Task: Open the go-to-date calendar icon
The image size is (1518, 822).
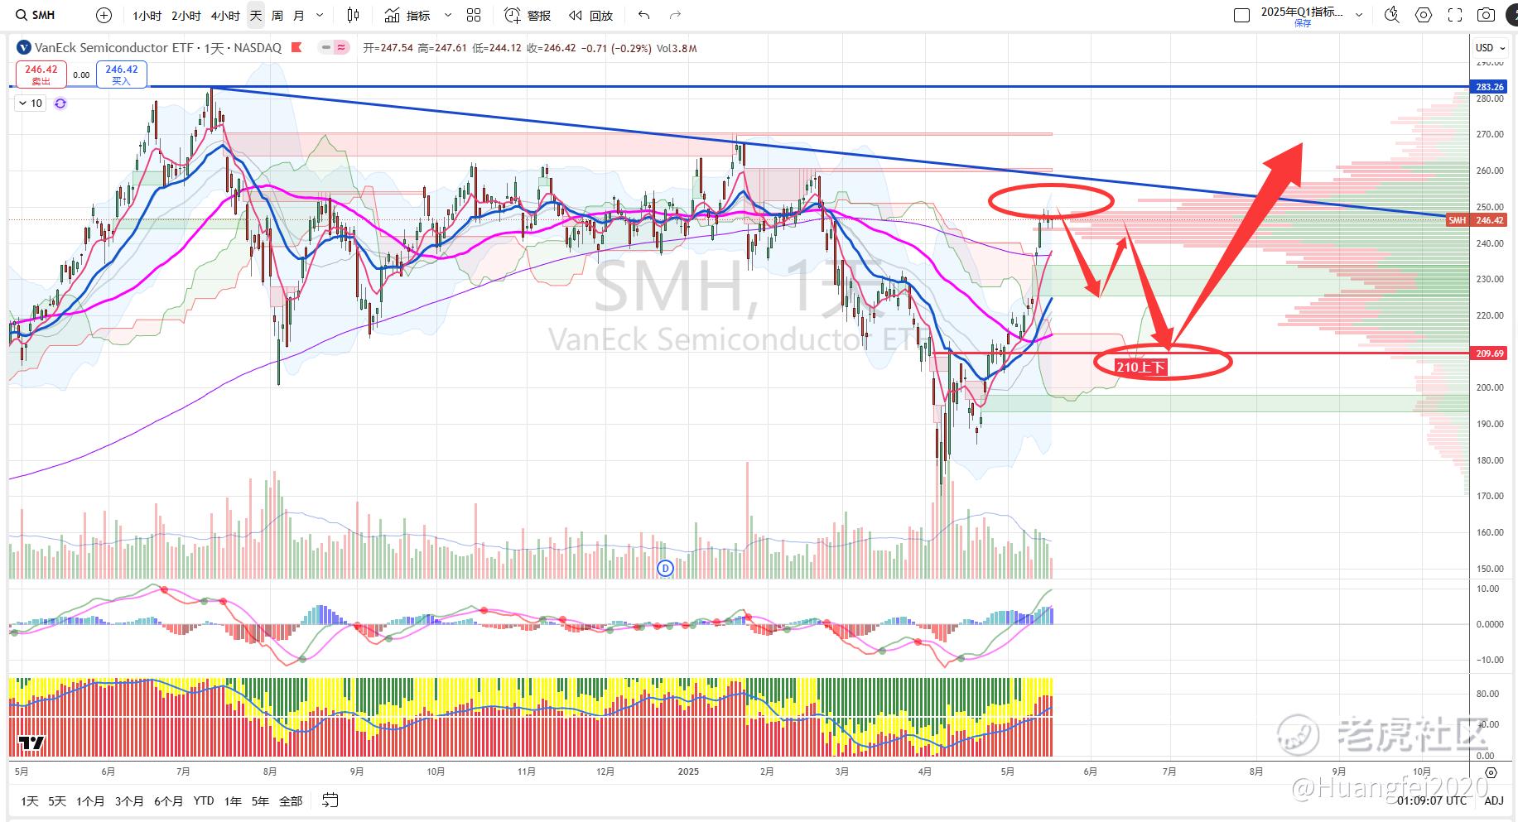Action: [330, 800]
